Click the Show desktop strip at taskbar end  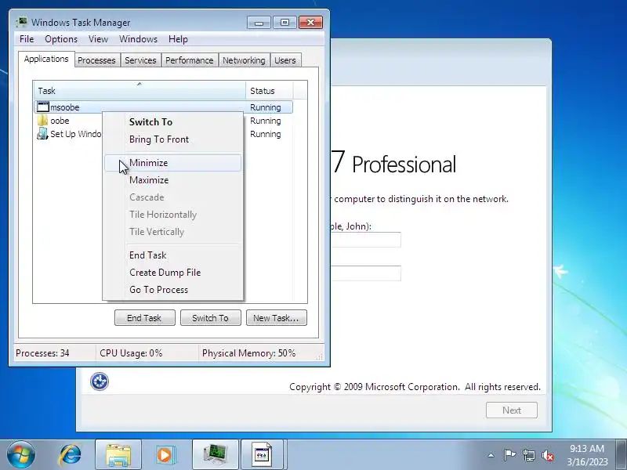click(622, 455)
